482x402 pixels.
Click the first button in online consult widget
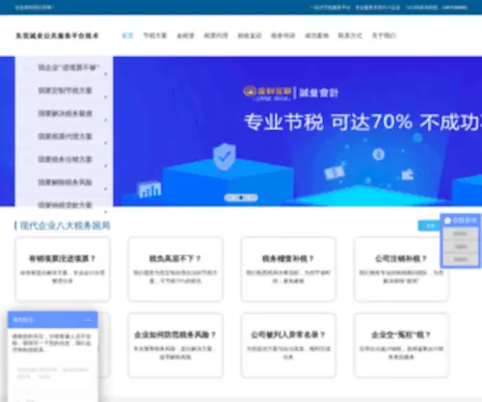coord(460,233)
